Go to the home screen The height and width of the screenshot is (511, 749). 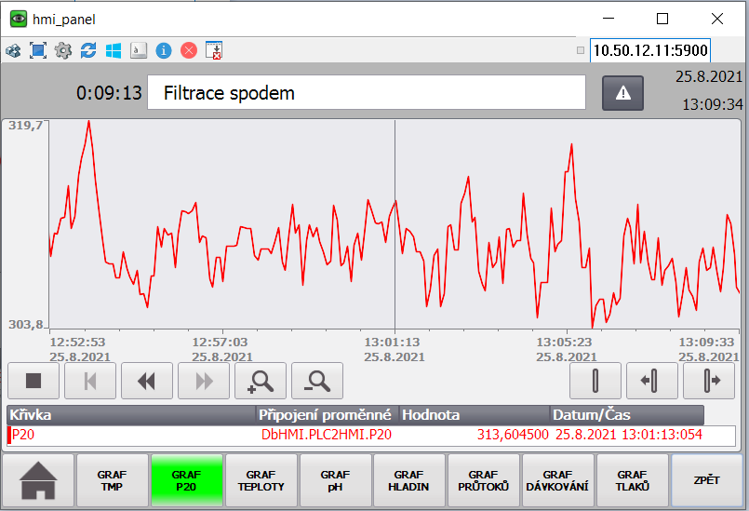click(x=39, y=481)
